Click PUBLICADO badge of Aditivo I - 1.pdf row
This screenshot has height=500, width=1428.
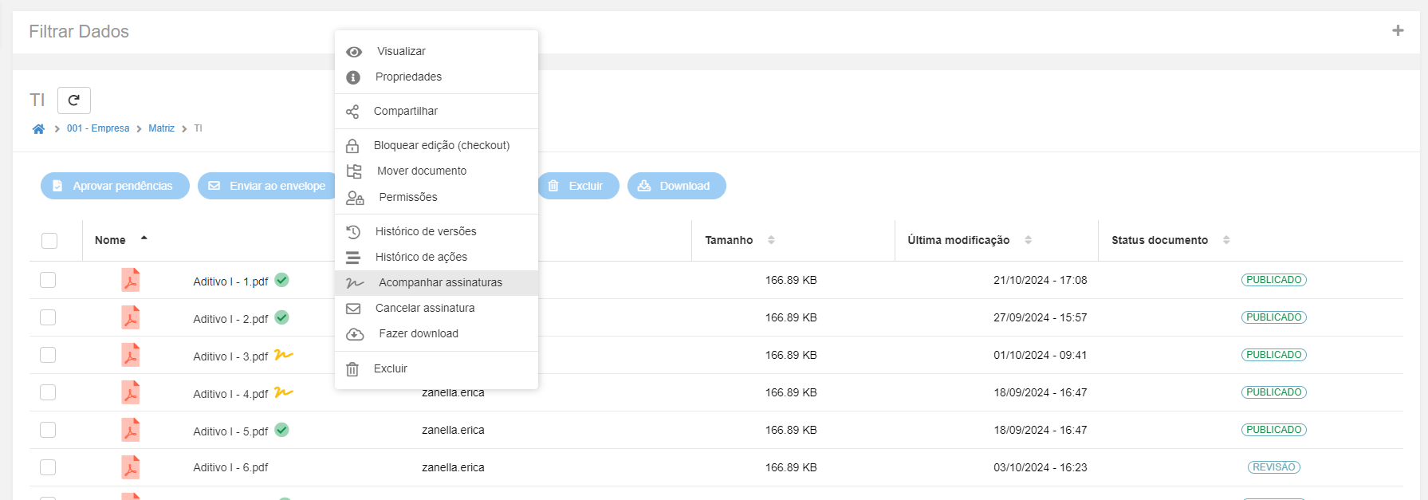point(1273,280)
